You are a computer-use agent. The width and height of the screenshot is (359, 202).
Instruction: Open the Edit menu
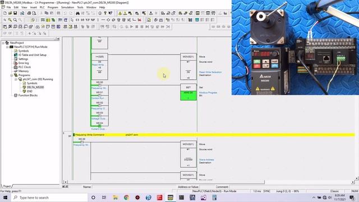[16, 7]
